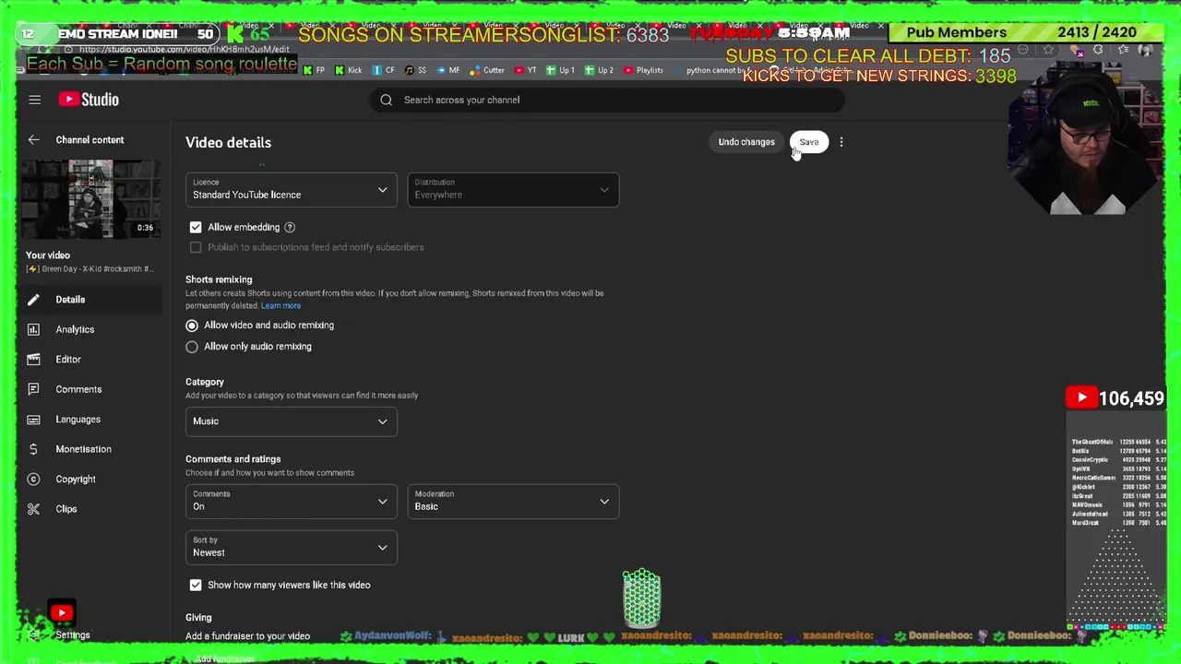The image size is (1181, 664).
Task: Open the MF bookmark
Action: coord(447,70)
